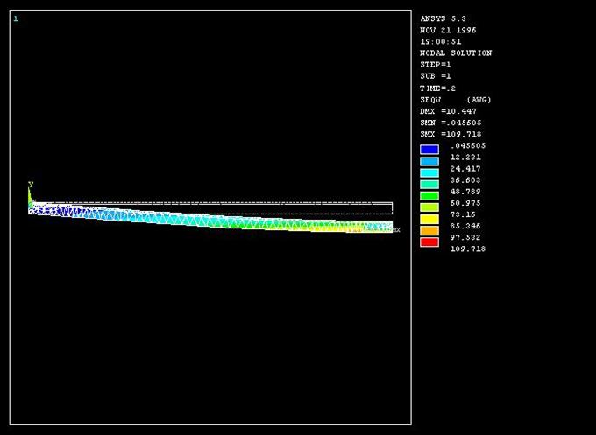Click the SEQV (AVG) label

456,100
